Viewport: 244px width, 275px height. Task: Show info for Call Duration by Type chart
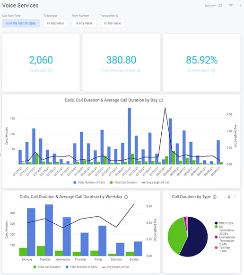pyautogui.click(x=215, y=197)
